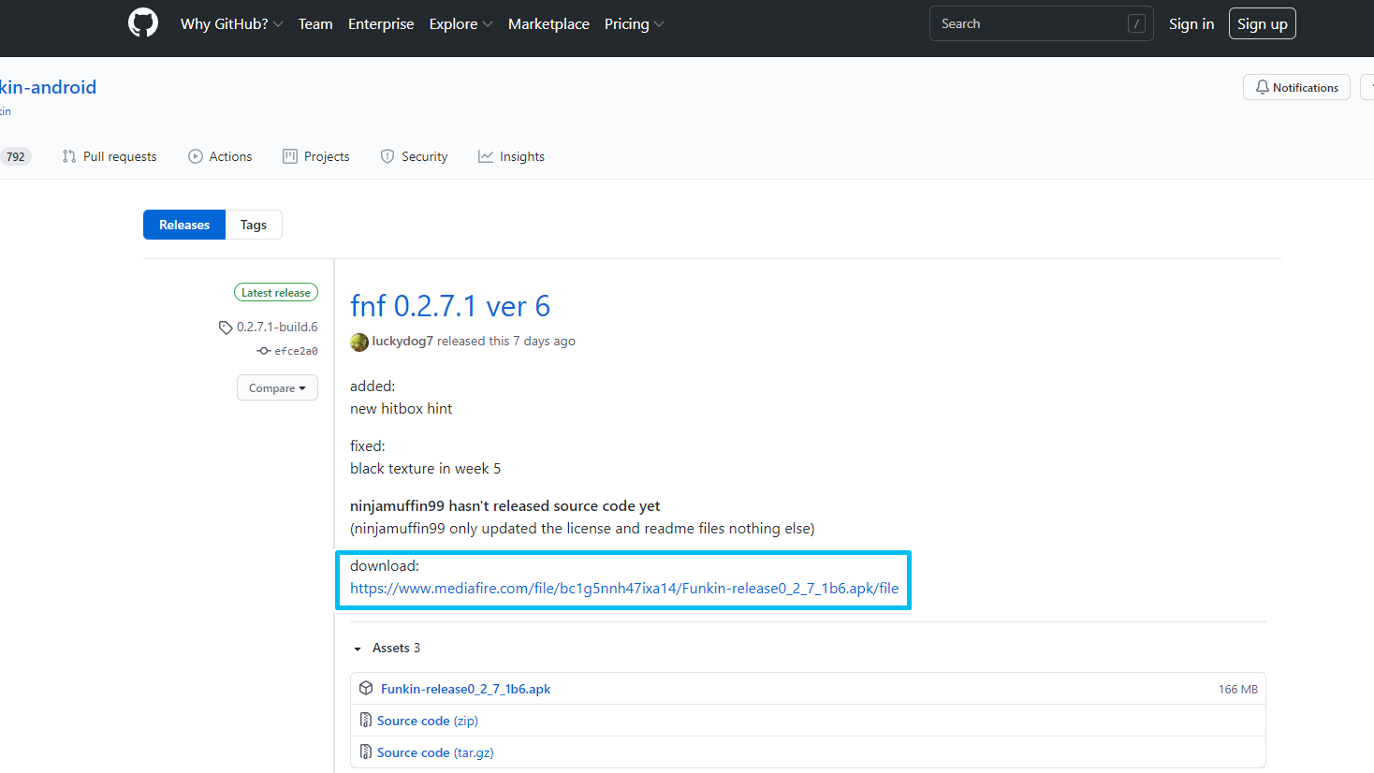Switch to the Actions tab
The height and width of the screenshot is (773, 1374).
(x=220, y=156)
